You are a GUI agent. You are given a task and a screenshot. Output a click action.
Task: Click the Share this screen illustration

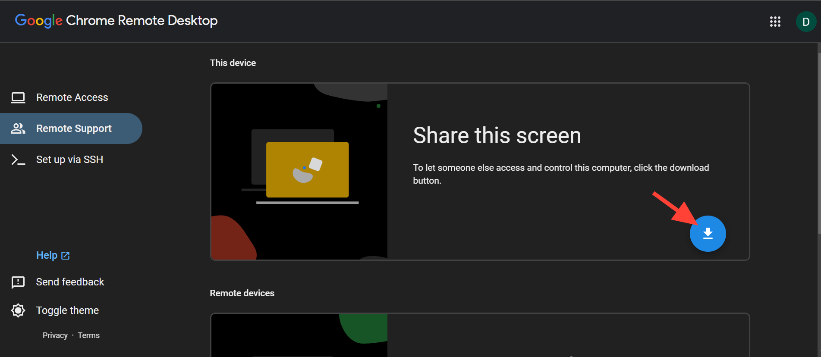tap(299, 172)
